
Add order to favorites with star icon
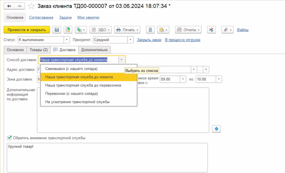[32, 6]
